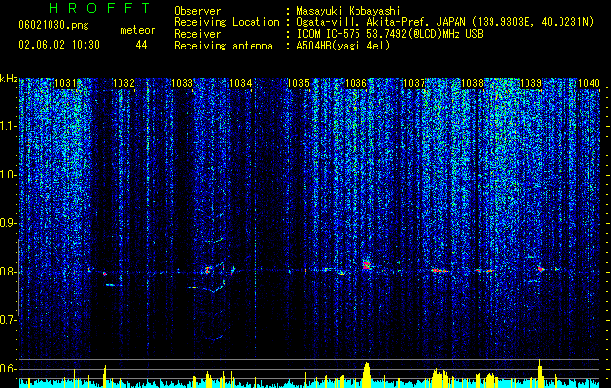
Task: Click the 0.8 frequency axis label
Action: click(x=9, y=272)
